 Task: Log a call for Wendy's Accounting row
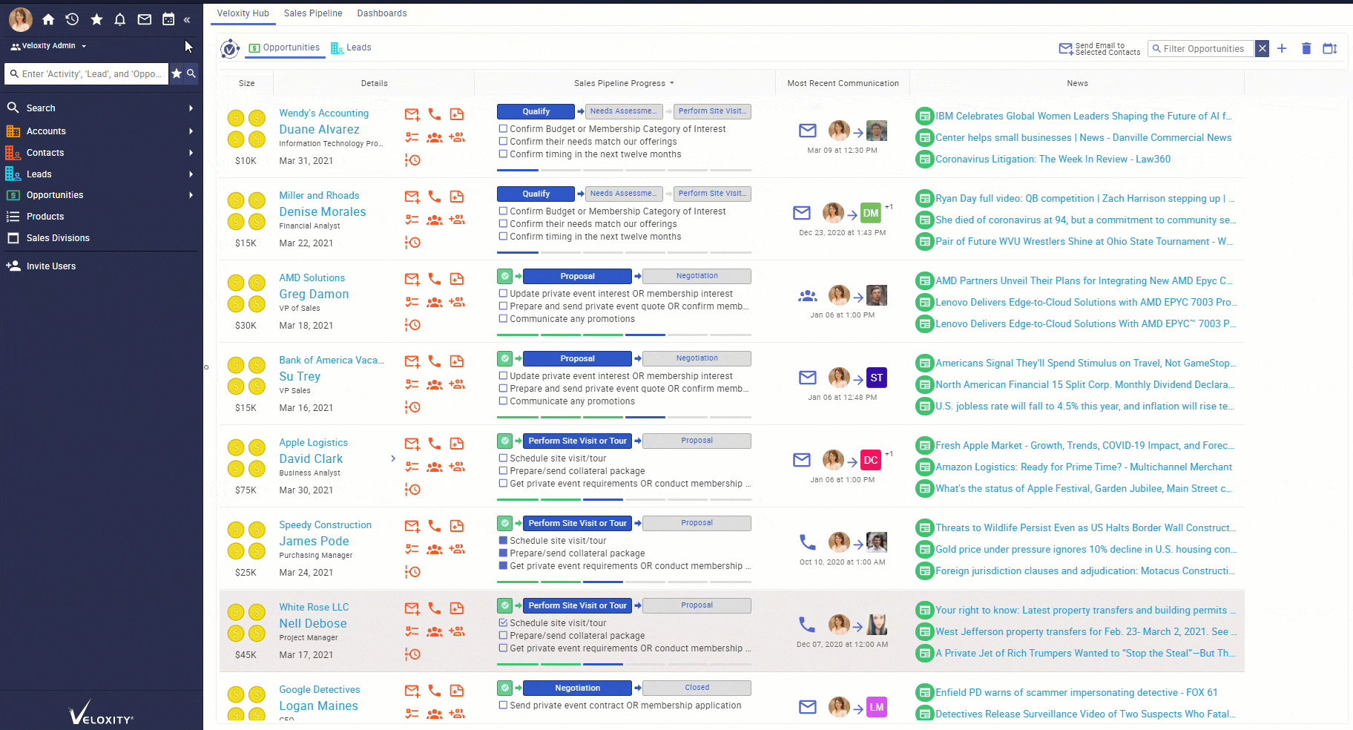coord(435,114)
